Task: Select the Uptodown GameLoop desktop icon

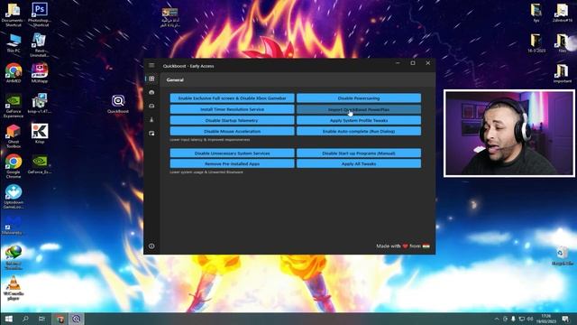Action: point(14,197)
